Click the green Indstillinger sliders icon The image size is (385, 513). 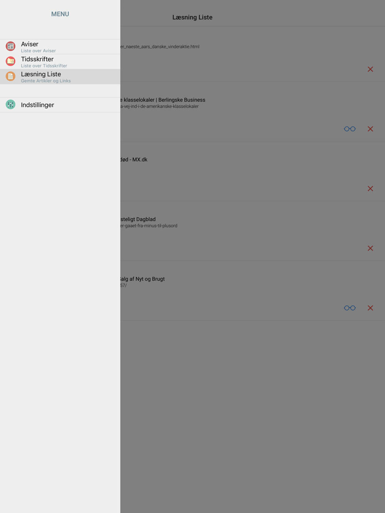tap(10, 105)
